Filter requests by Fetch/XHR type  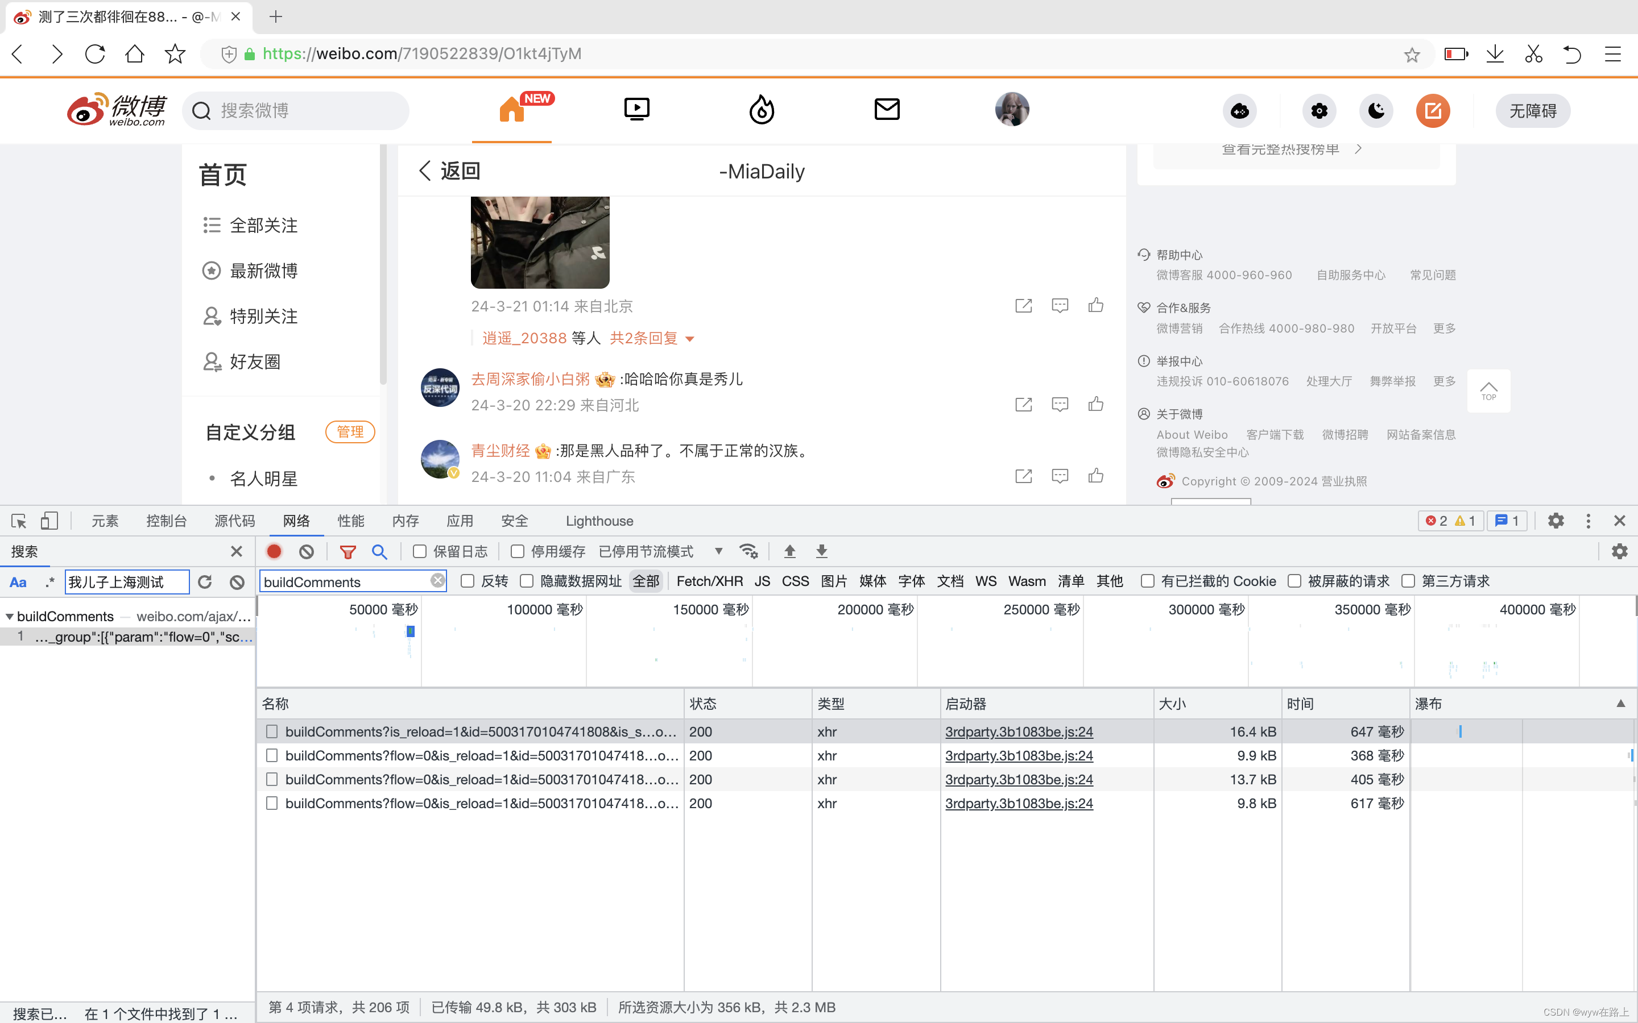coord(709,581)
